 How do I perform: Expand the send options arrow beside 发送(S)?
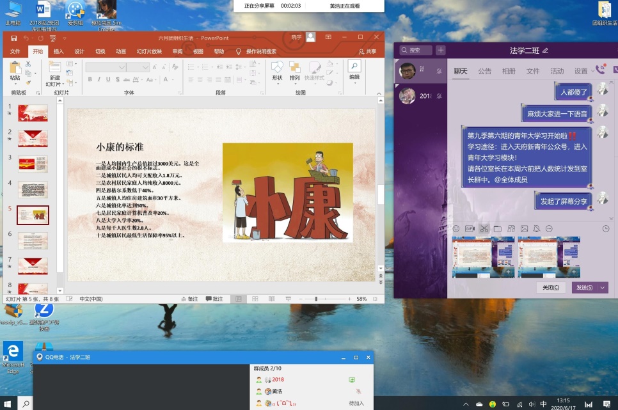click(603, 288)
